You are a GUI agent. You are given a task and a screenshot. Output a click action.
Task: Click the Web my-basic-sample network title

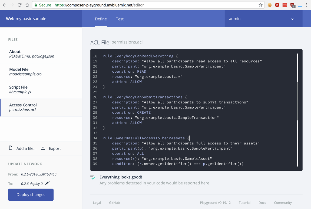pyautogui.click(x=26, y=19)
